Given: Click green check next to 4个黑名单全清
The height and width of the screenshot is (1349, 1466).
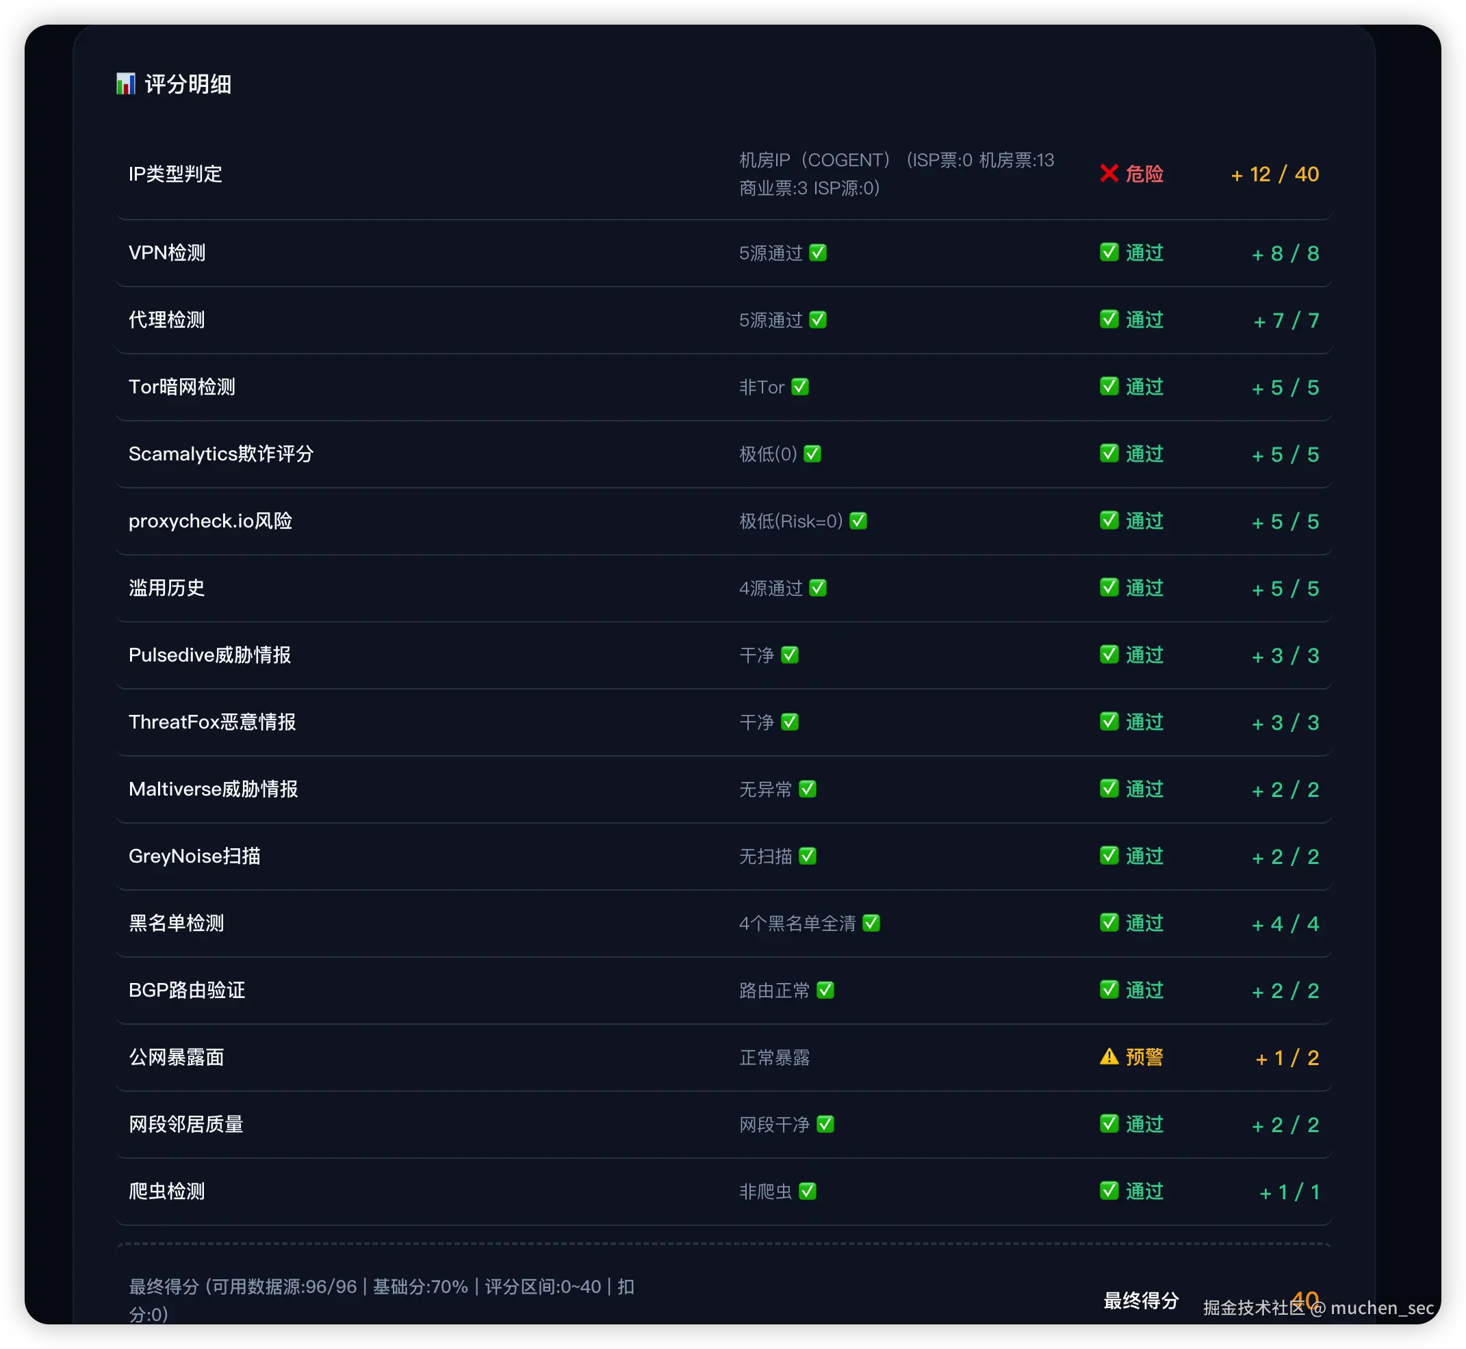Looking at the screenshot, I should pos(871,924).
